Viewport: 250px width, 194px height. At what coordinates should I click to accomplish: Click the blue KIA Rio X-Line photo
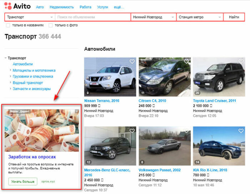[219, 146]
